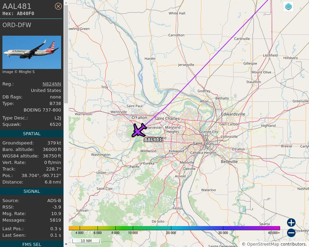Select distance value 6.8 nmi

click(x=53, y=182)
